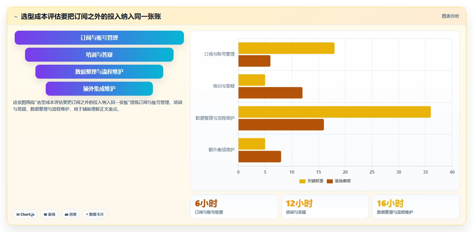Click the x-axis value 0
Screen dimensions: 473x232
[238, 172]
